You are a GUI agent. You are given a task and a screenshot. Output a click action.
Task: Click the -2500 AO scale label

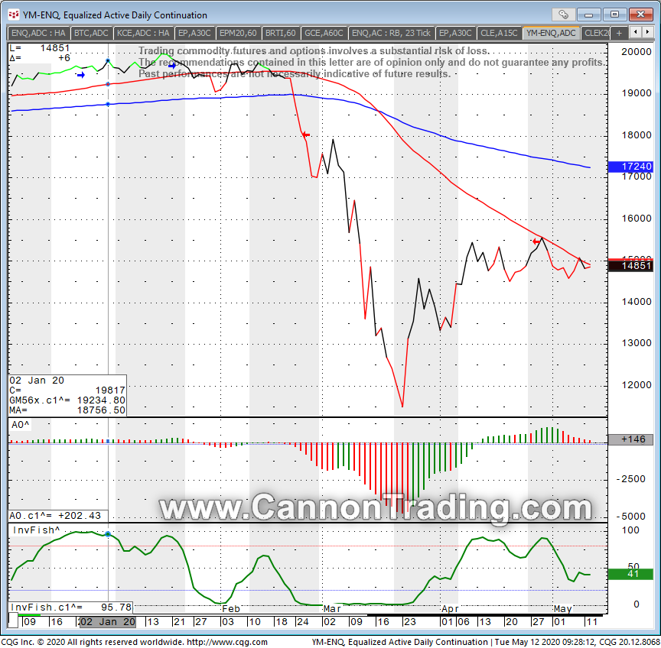(631, 480)
